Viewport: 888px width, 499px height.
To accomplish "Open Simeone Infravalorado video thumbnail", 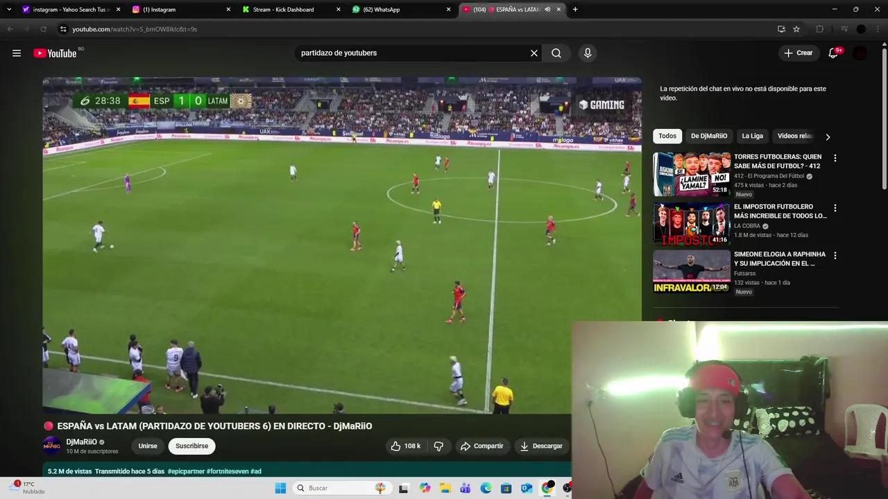I will pyautogui.click(x=692, y=272).
